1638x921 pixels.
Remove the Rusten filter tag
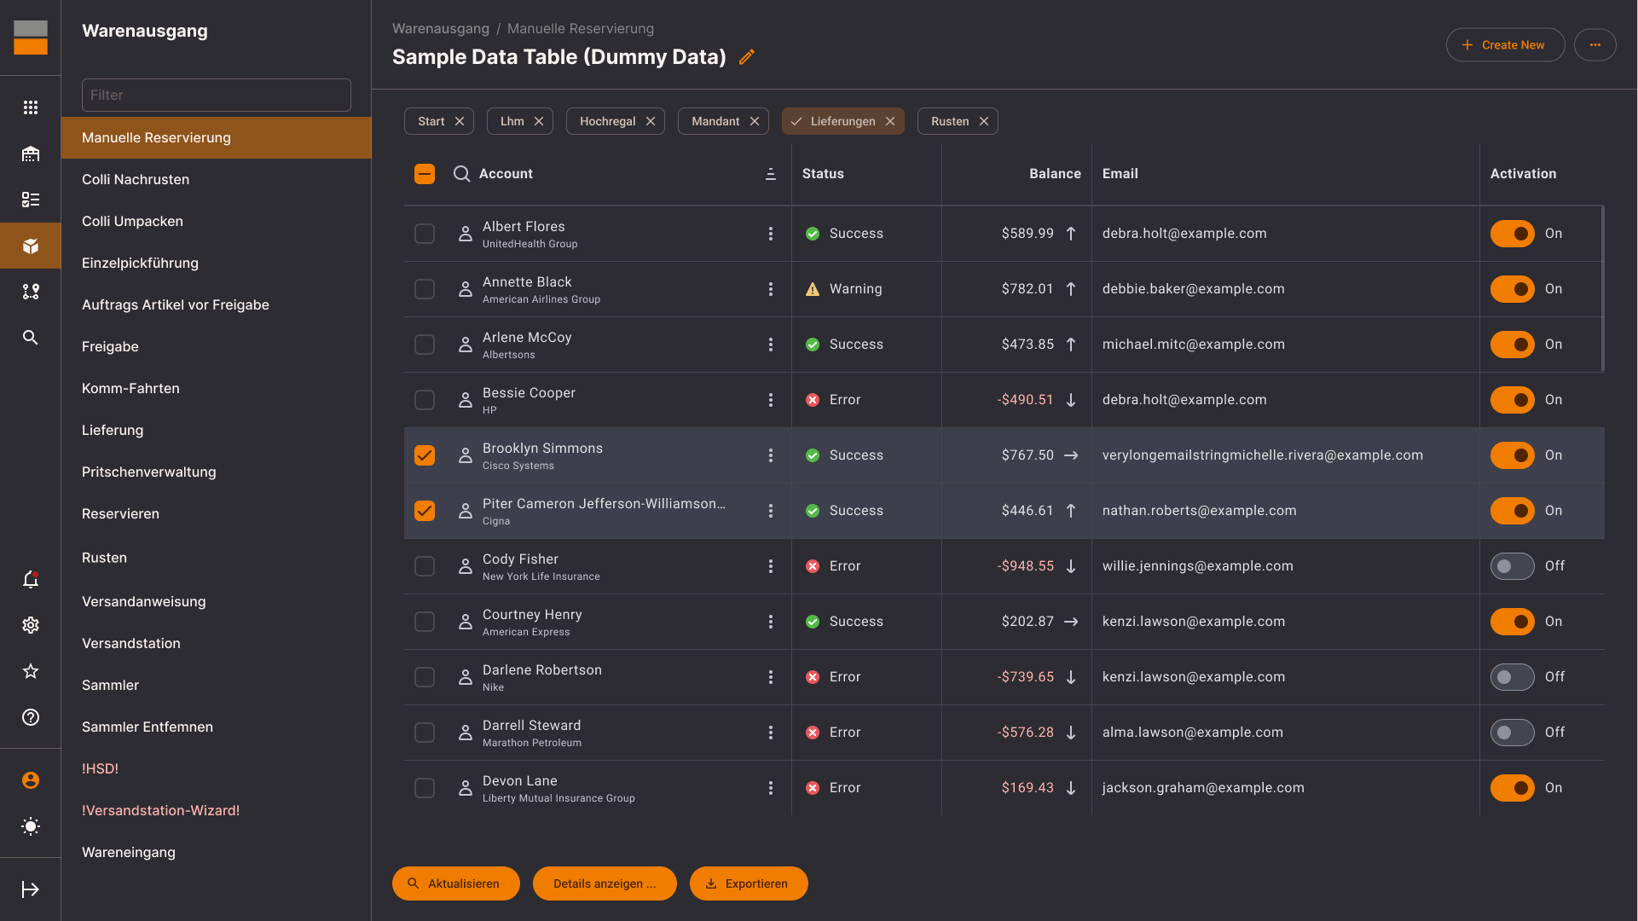[x=984, y=121]
